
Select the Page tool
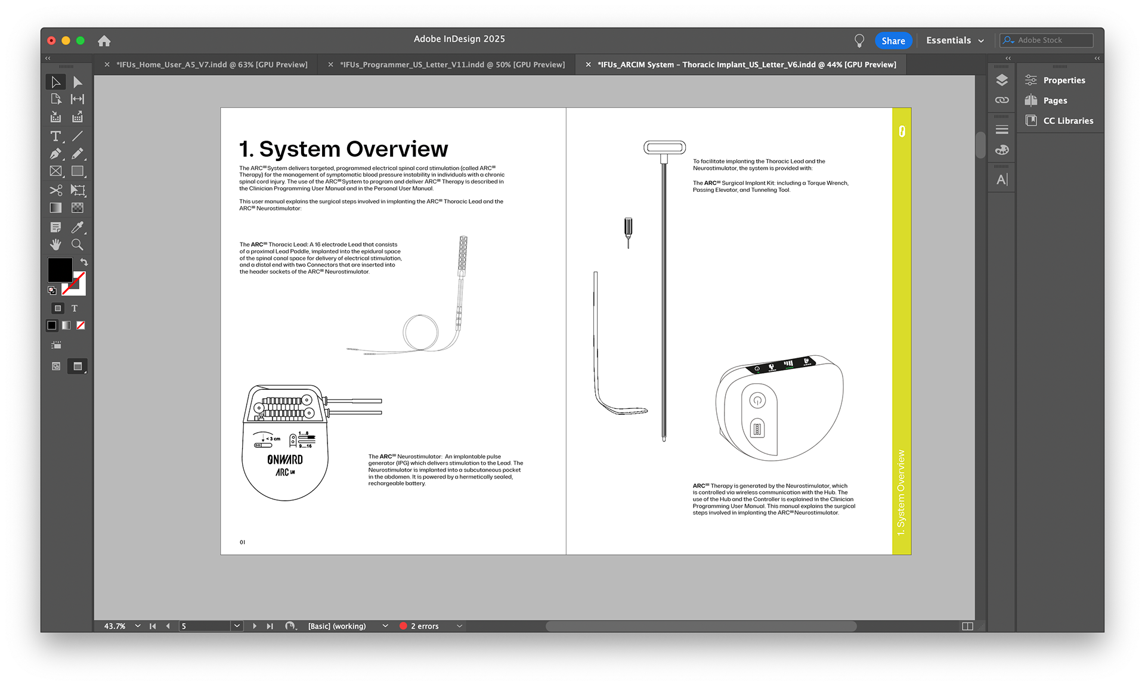(x=55, y=99)
